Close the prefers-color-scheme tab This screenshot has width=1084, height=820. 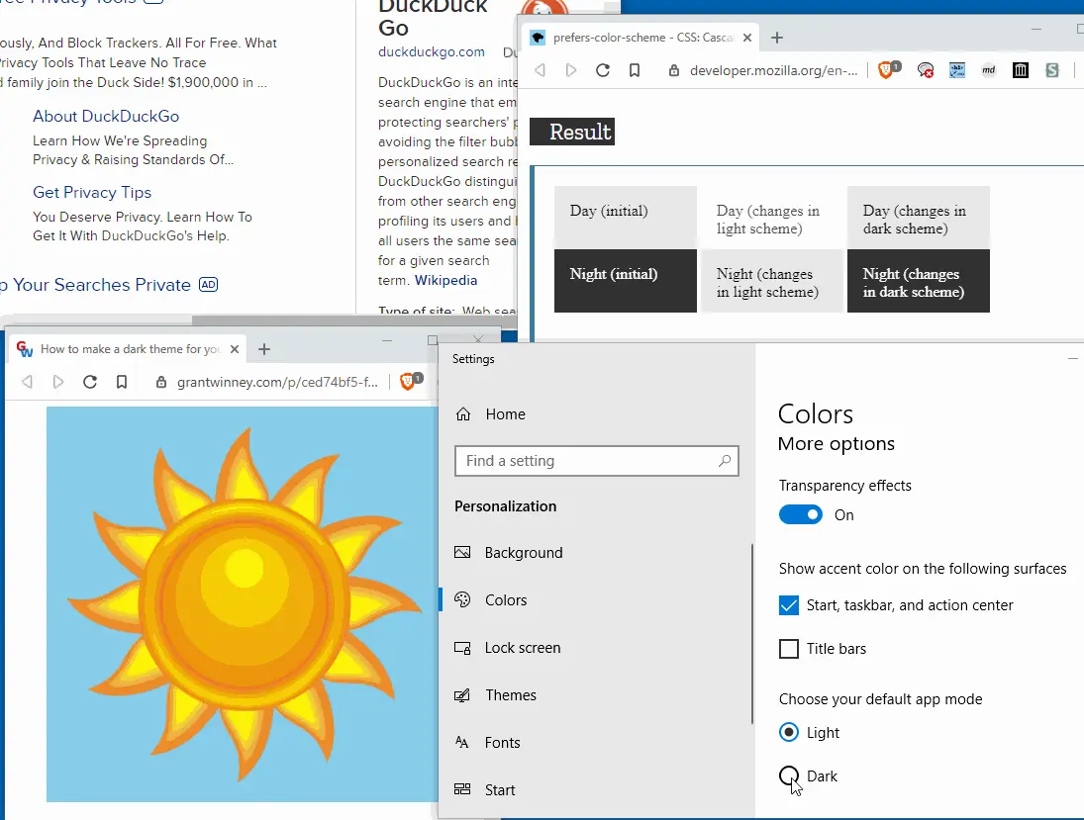pyautogui.click(x=747, y=38)
